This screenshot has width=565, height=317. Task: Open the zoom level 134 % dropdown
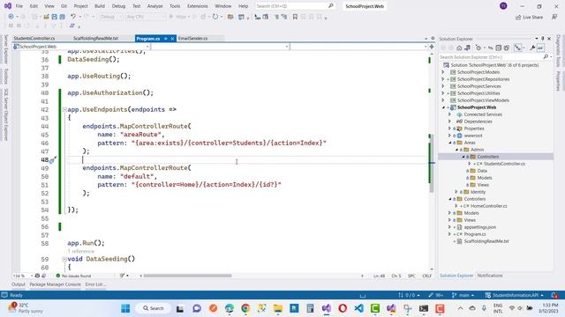click(23, 276)
